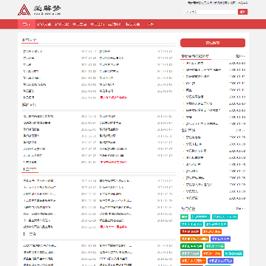
Task: Click the search input field in header
Action: [x=211, y=12]
